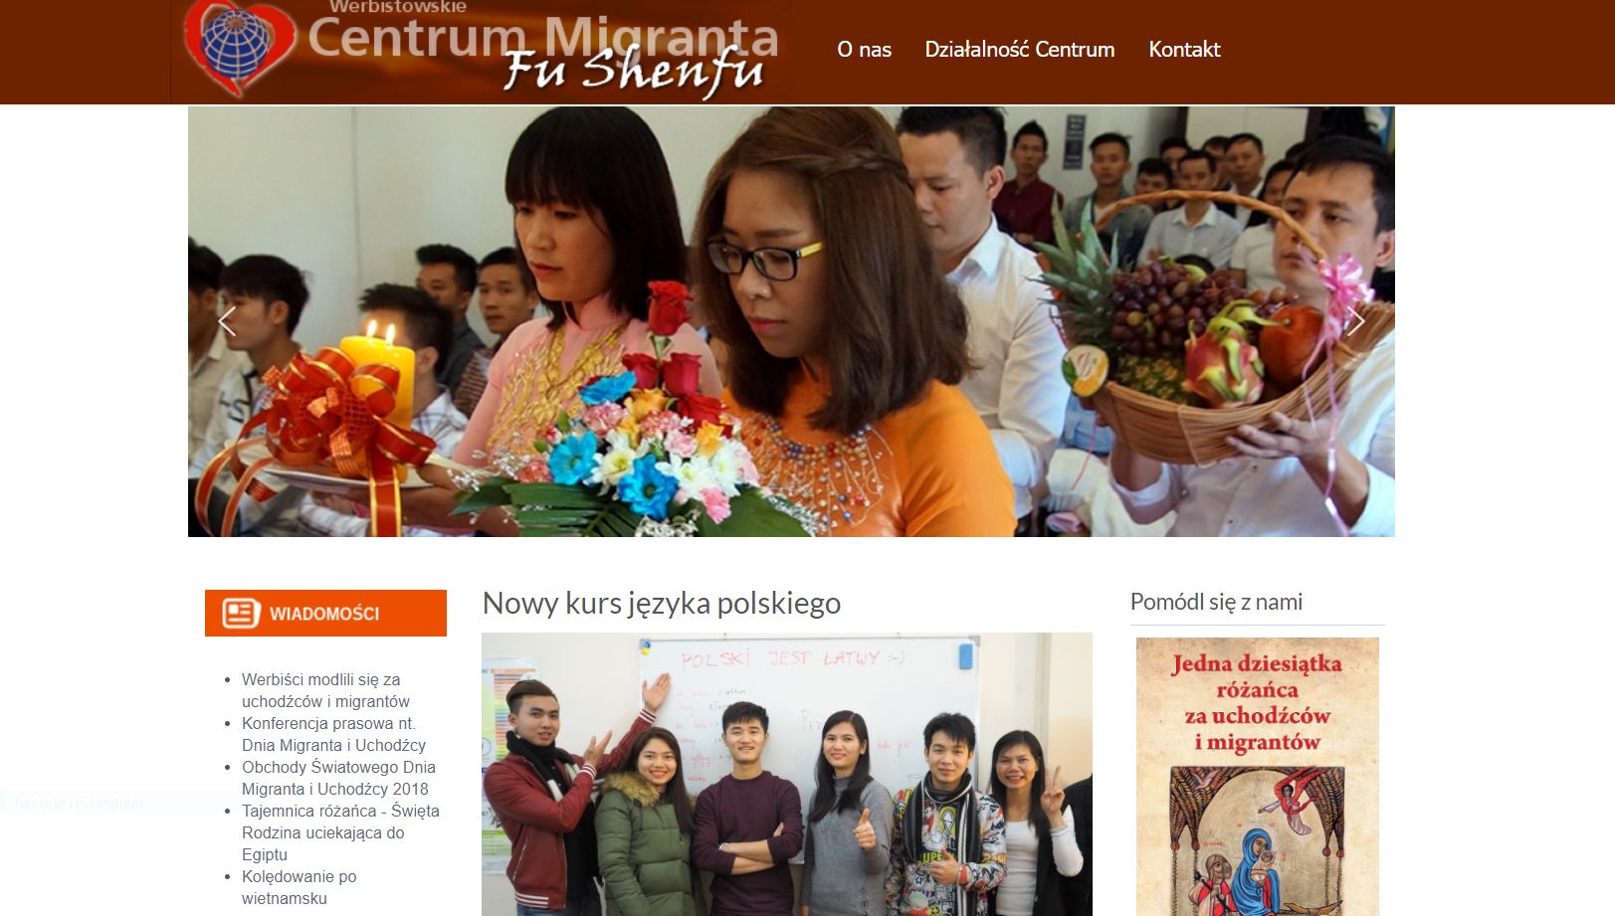
Task: Open Obchody Światowego Dnia Migranta 2018 link
Action: (x=338, y=778)
